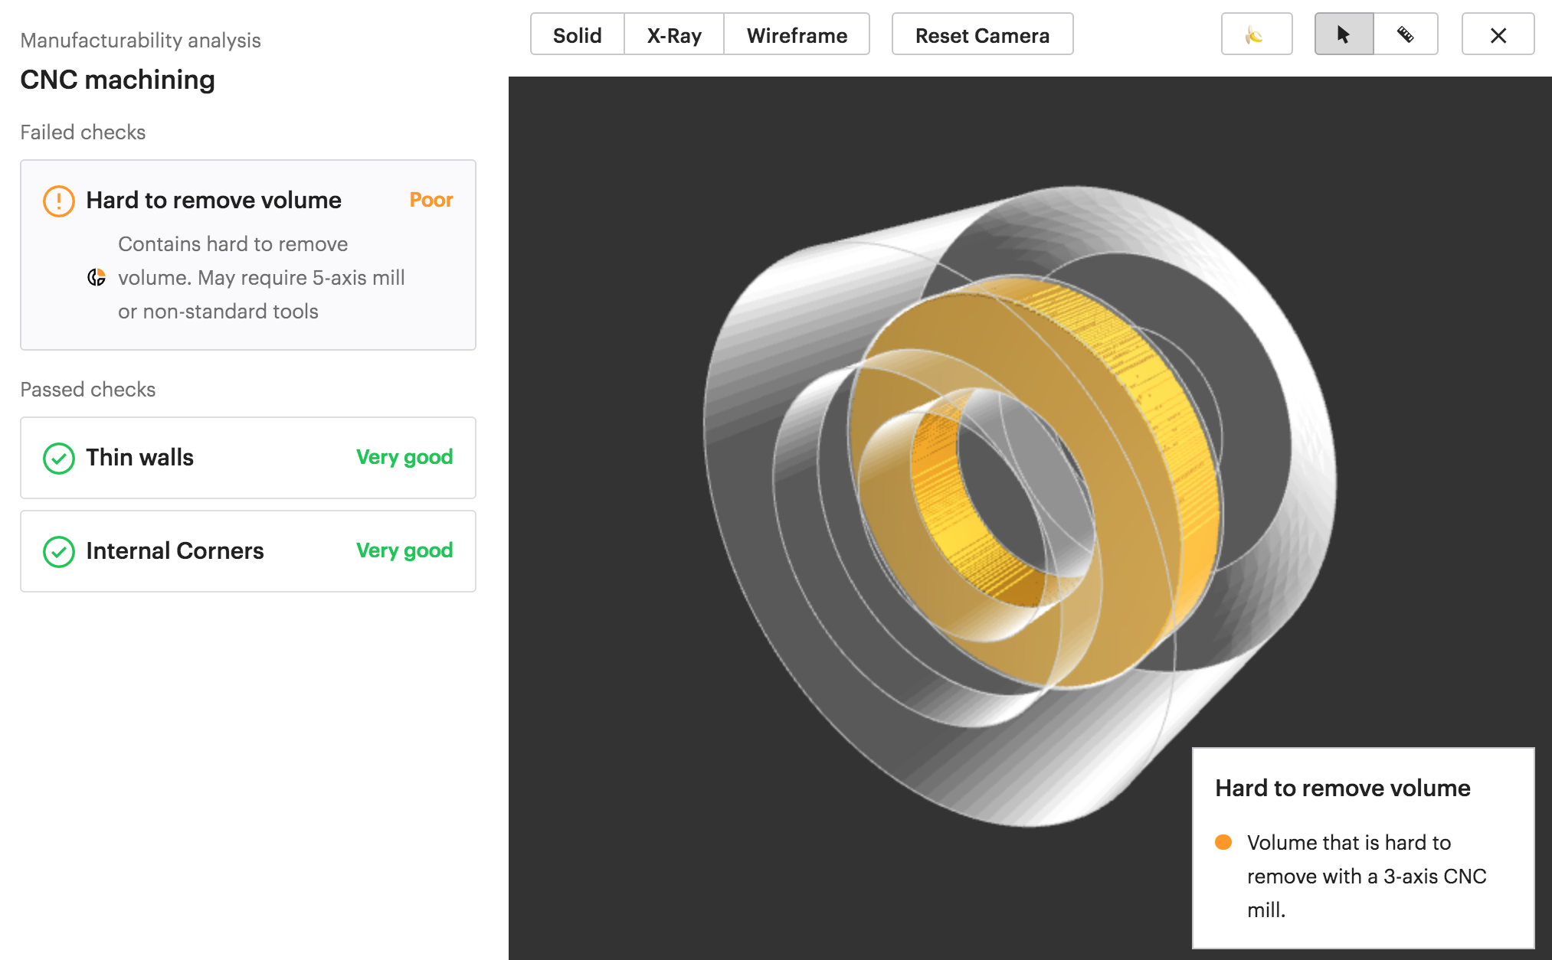Click the Internal Corners green checkmark

click(58, 551)
